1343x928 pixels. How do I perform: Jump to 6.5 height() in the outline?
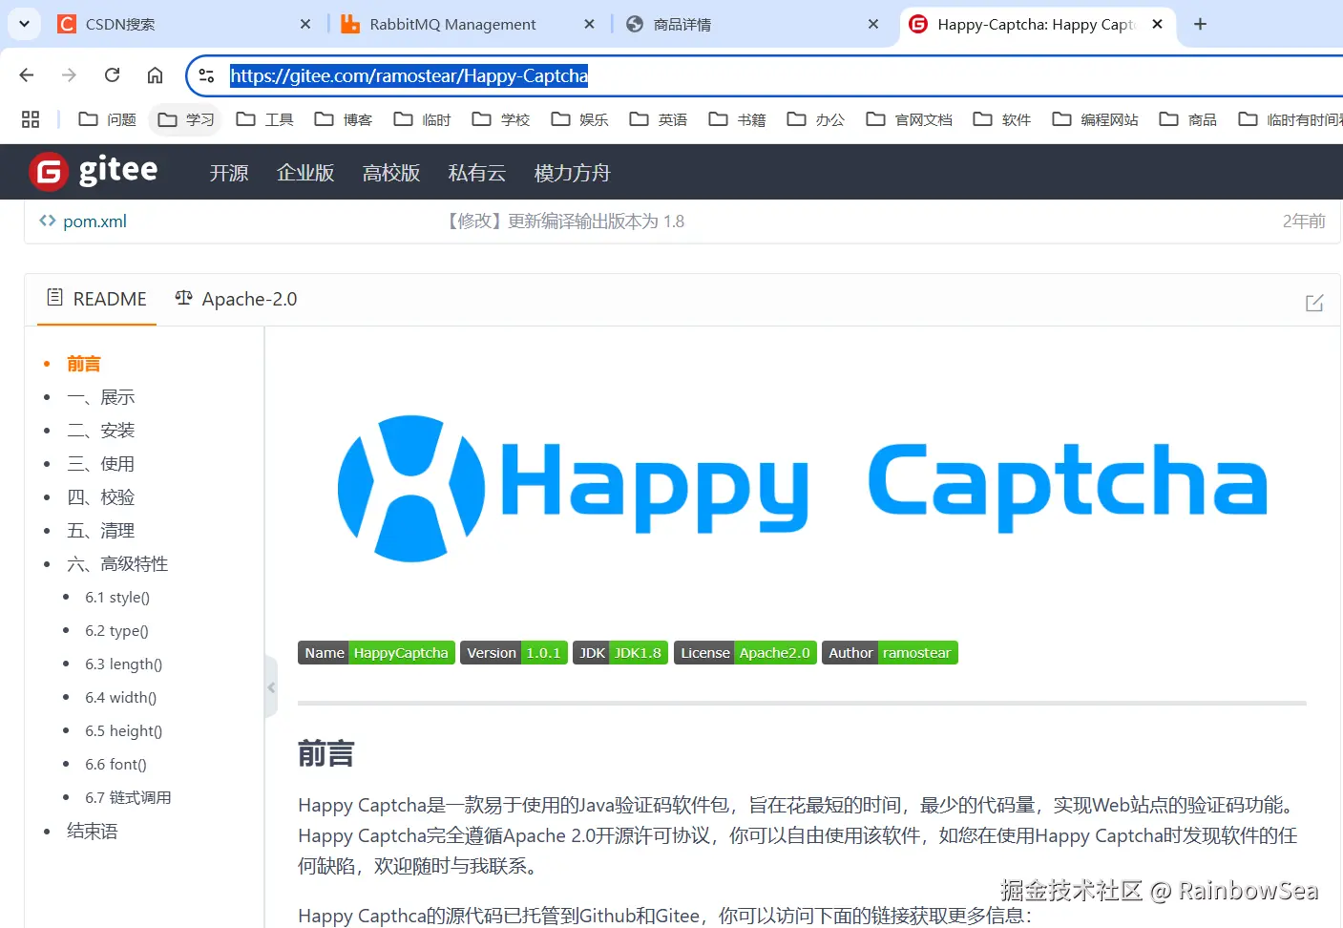click(123, 731)
